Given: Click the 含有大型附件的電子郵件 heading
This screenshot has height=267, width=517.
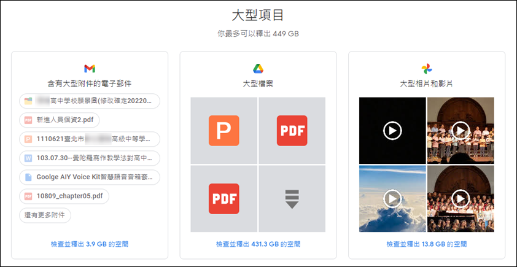Looking at the screenshot, I should click(90, 83).
